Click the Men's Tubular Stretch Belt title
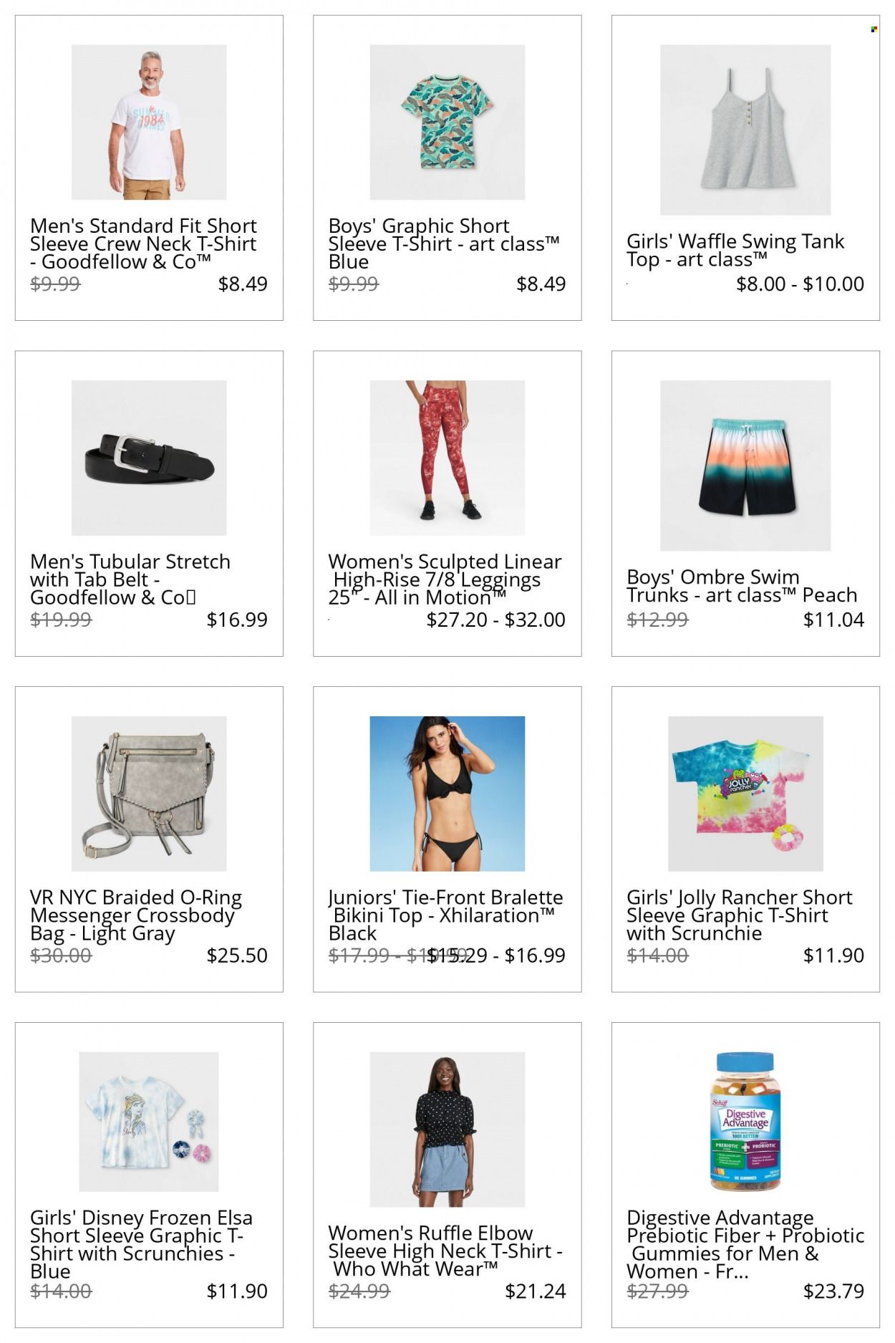This screenshot has height=1343, width=895. 130,579
